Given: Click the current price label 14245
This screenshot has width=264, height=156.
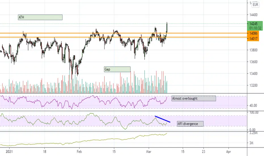Looking at the screenshot, I should pos(254,24).
